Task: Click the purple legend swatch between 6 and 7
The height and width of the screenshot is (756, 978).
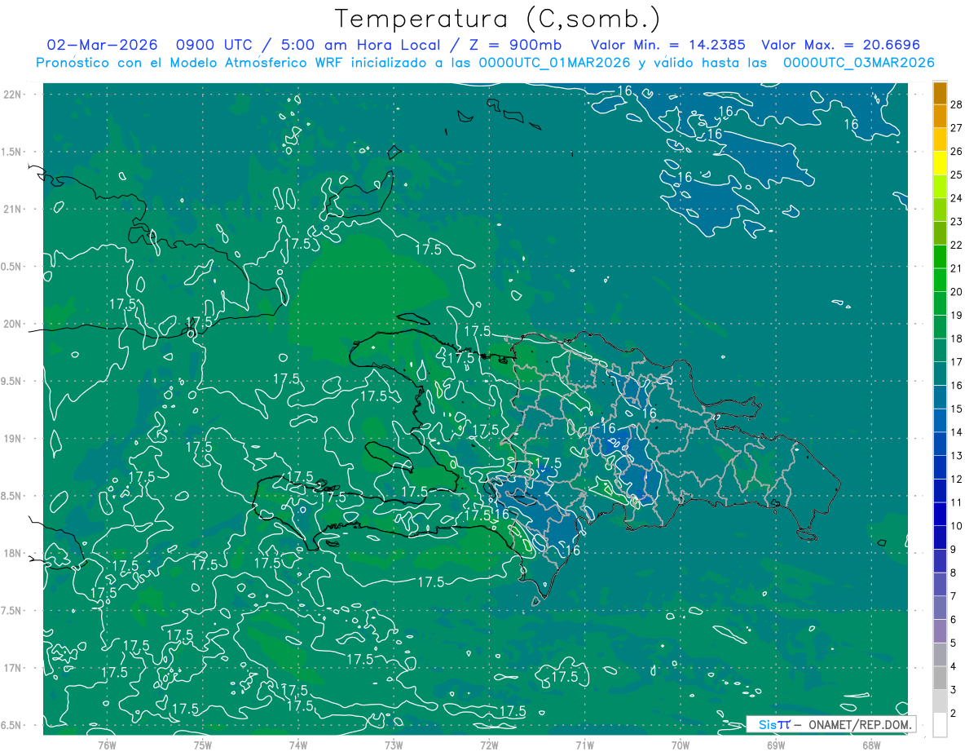Action: click(x=940, y=608)
